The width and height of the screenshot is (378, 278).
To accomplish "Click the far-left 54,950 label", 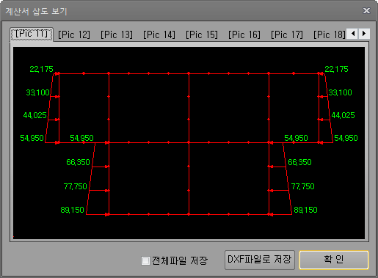I will 32,138.
